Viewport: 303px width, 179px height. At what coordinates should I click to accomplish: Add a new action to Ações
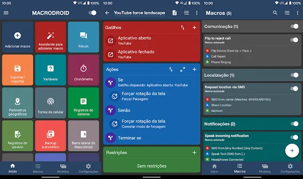coord(194,69)
